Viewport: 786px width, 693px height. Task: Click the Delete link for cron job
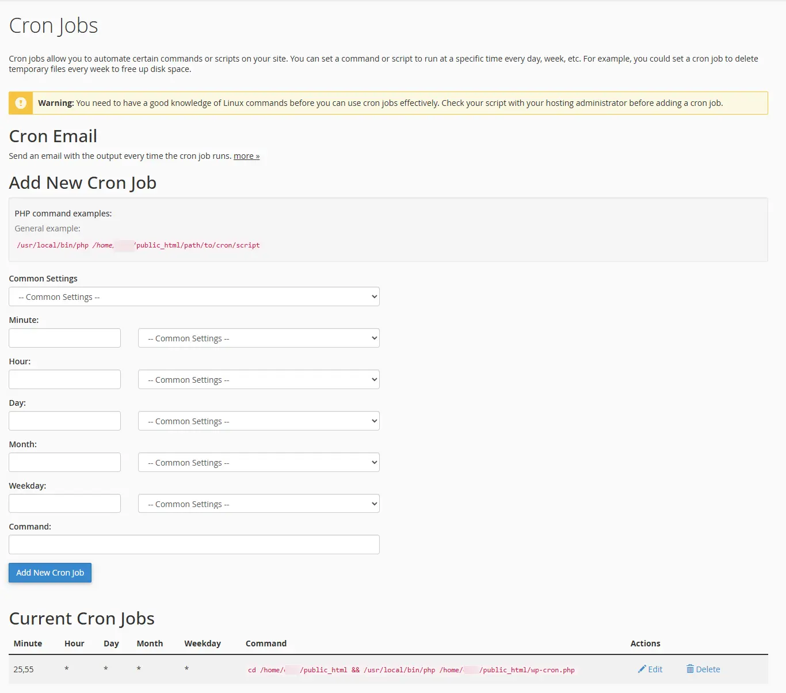point(708,669)
